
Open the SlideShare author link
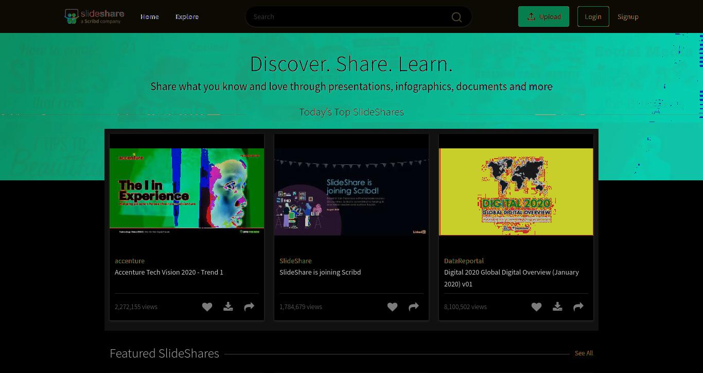(x=295, y=261)
